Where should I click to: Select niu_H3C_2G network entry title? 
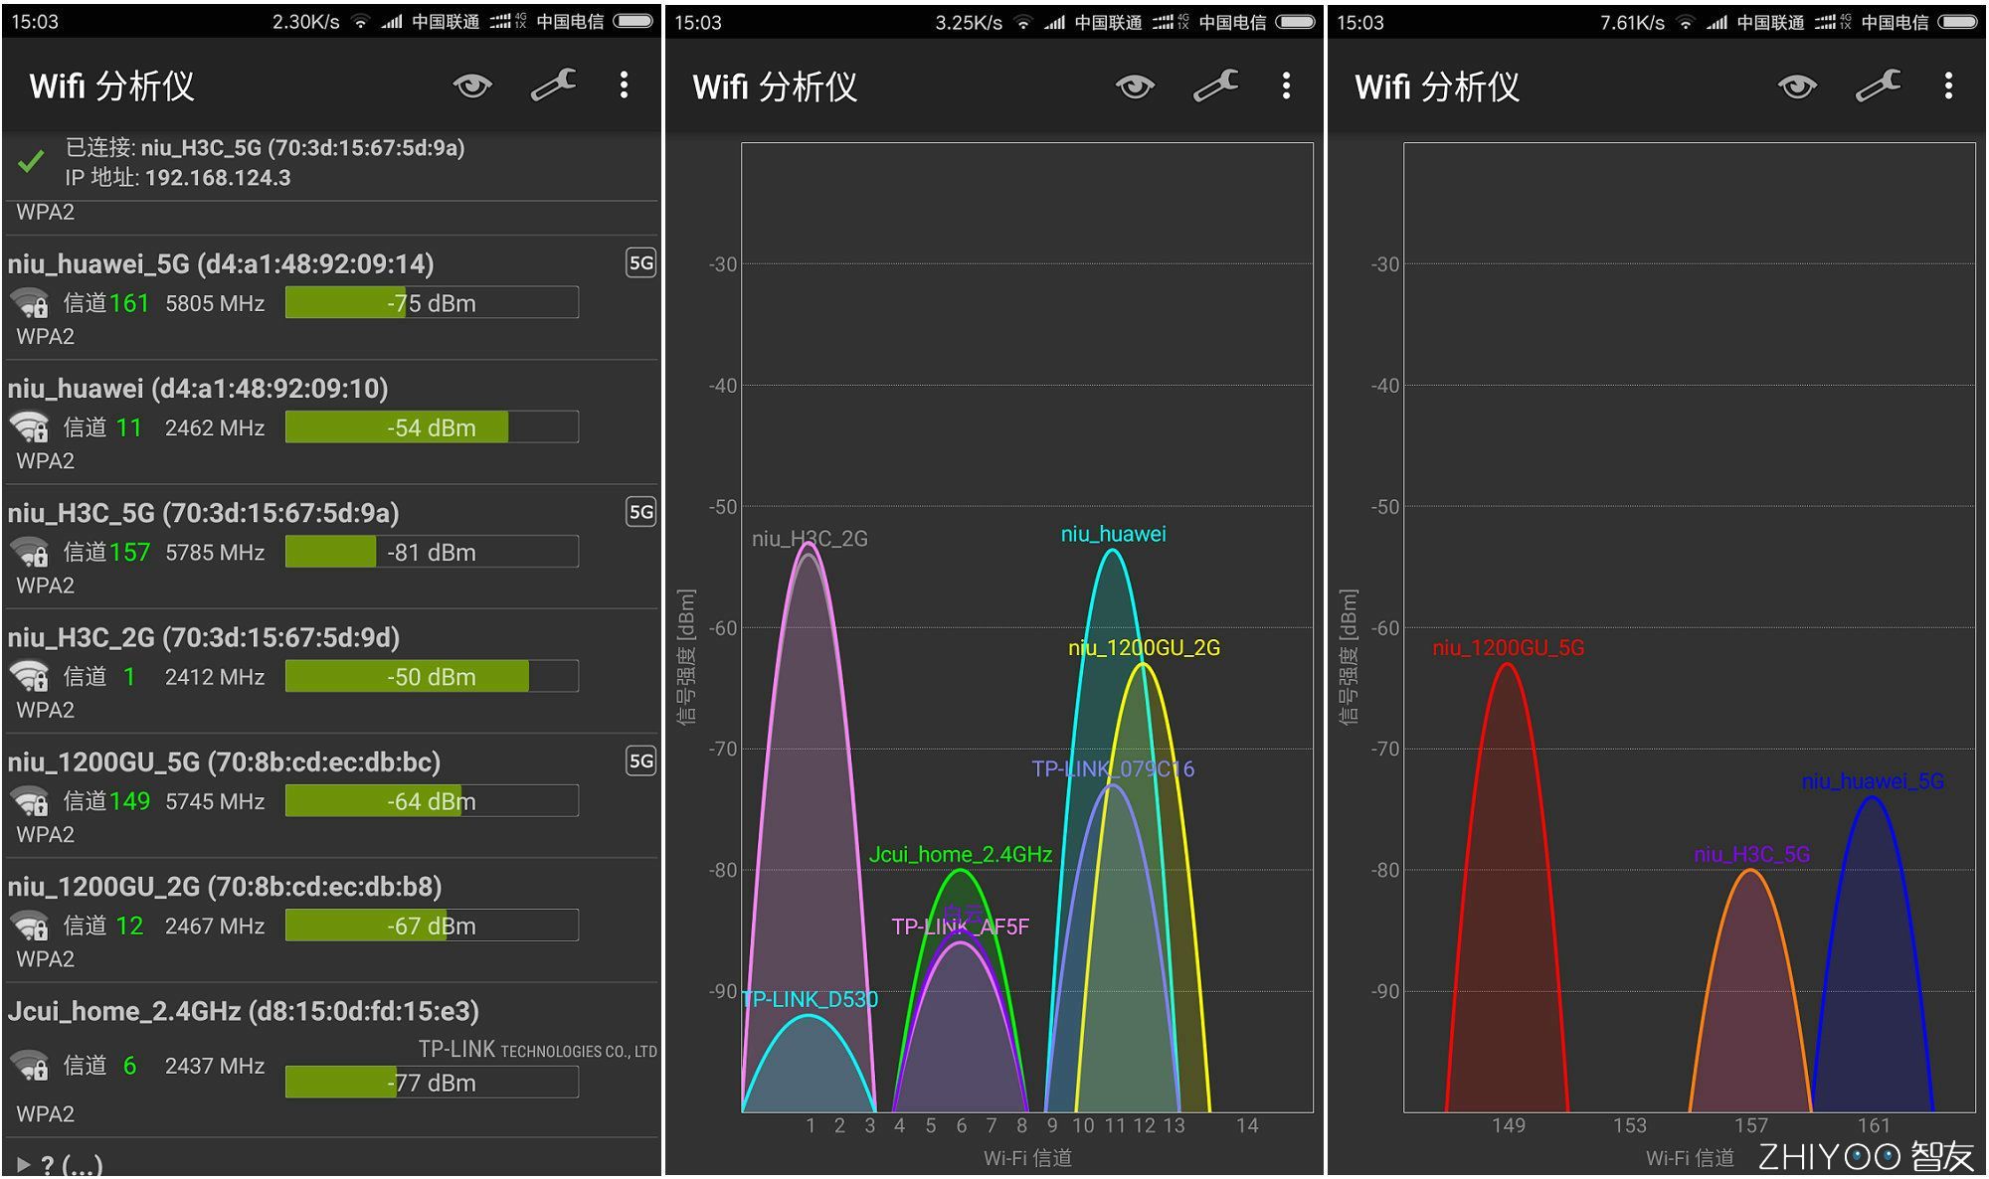pyautogui.click(x=203, y=637)
